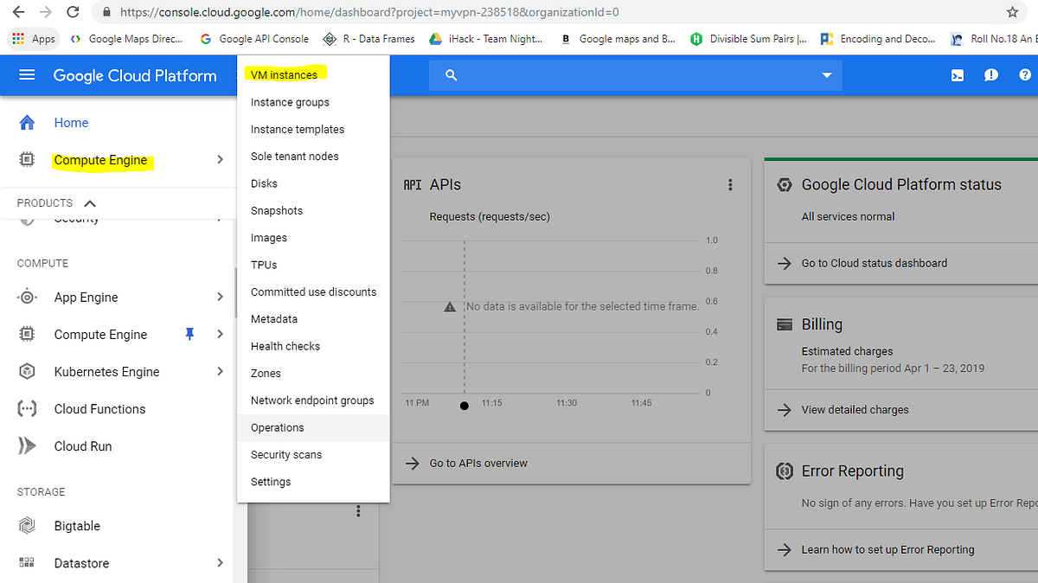Open the notifications alert icon
The image size is (1038, 583).
coord(991,75)
